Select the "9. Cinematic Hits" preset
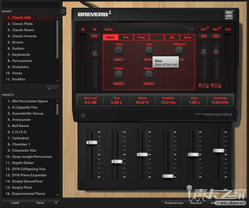Image resolution: width=249 pixels, height=208 pixels. pos(29,150)
